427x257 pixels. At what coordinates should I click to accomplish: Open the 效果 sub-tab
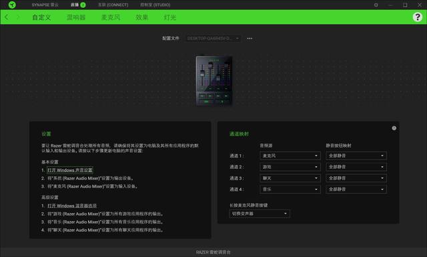pos(142,17)
